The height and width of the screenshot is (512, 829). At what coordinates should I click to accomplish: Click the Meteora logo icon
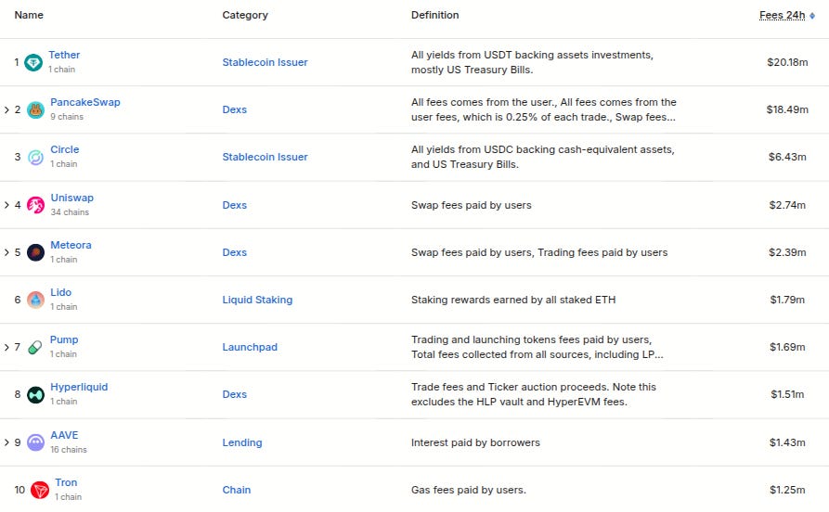pos(35,252)
